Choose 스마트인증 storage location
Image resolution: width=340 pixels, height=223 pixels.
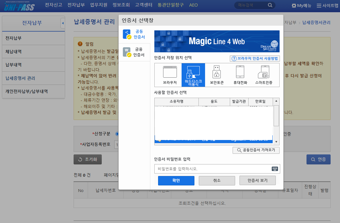coord(264,75)
